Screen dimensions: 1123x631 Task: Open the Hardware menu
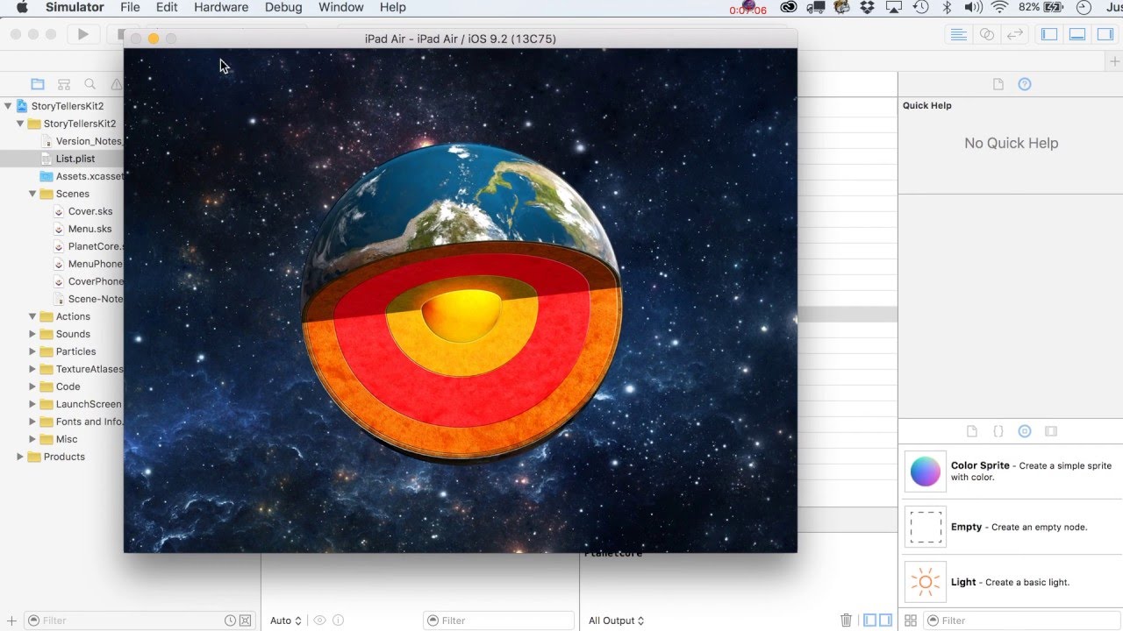[221, 7]
